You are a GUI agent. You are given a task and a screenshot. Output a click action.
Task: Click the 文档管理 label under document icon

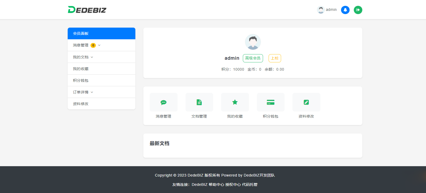199,116
